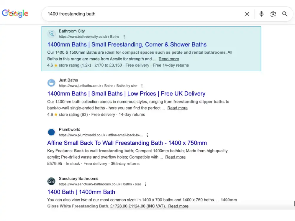This screenshot has width=295, height=221.
Task: Click the search magnifier icon
Action: pos(285,14)
